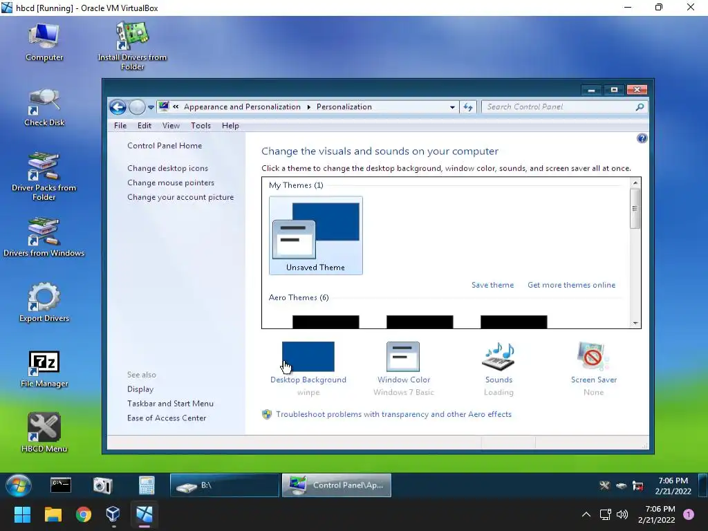The width and height of the screenshot is (708, 531).
Task: Open host notification badge in tray
Action: coord(688,514)
